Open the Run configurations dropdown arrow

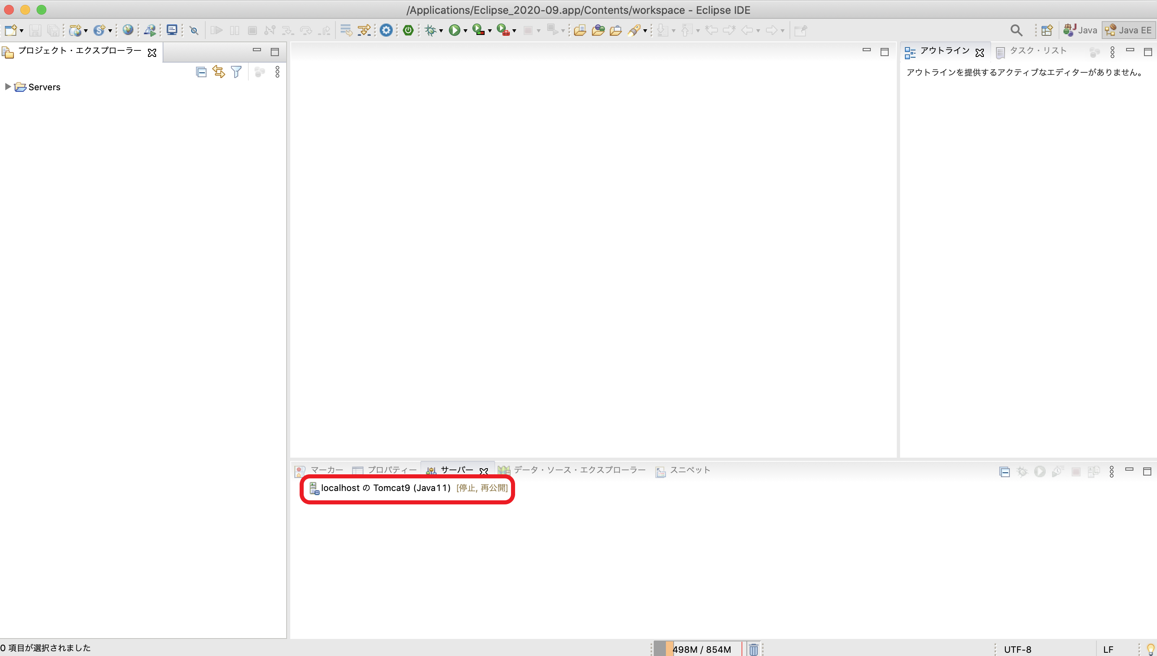coord(465,30)
